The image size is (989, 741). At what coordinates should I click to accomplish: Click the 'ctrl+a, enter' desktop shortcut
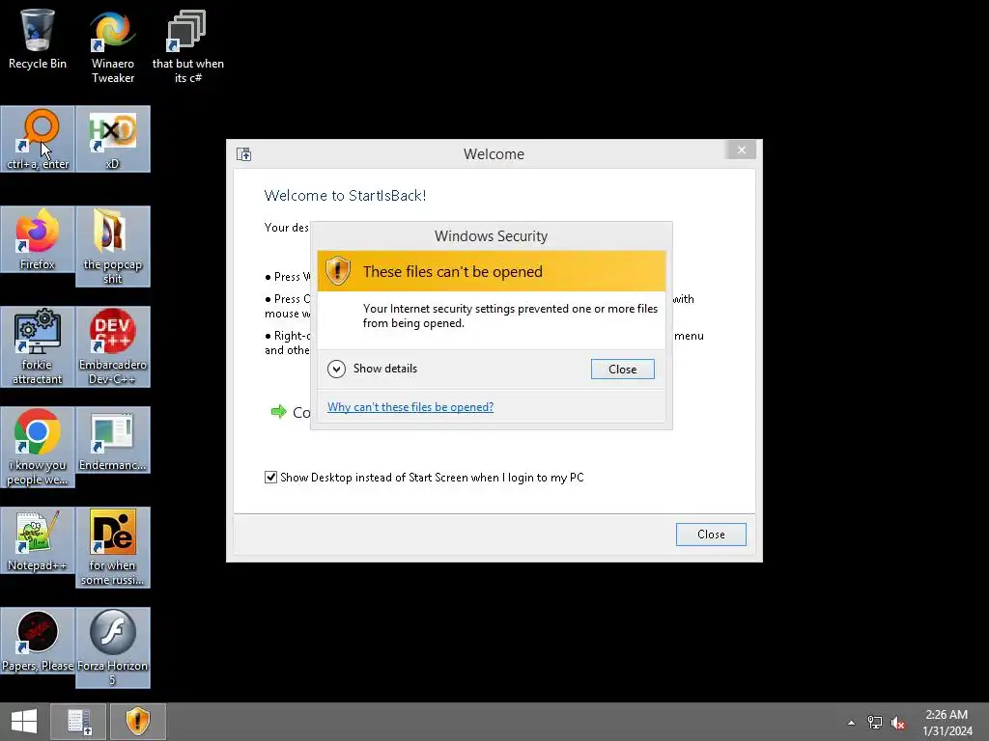[38, 139]
